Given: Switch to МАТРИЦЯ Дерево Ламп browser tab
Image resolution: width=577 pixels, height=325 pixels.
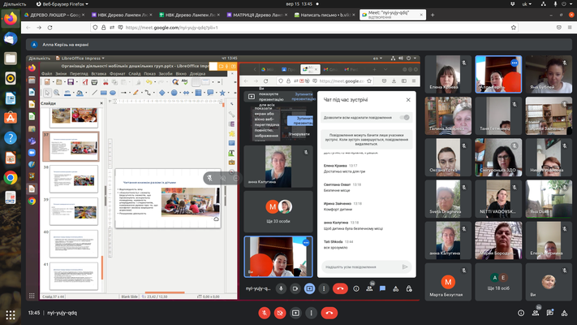Looking at the screenshot, I should tap(257, 15).
